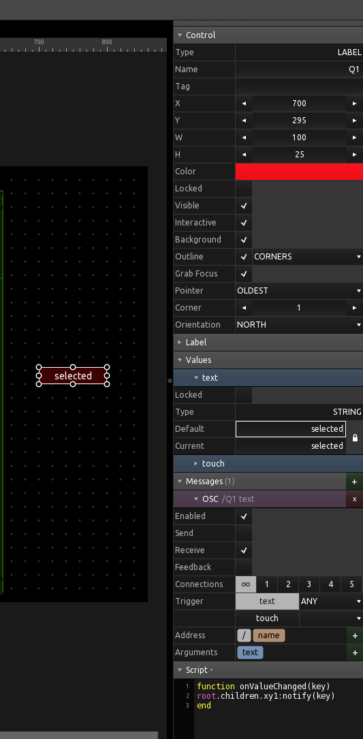
Task: Open the touch trigger condition dropdown
Action: tap(331, 618)
